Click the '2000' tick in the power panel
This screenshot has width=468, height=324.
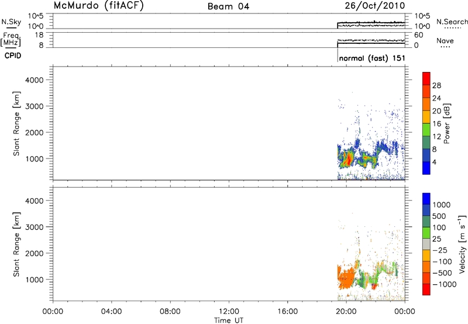(35, 132)
